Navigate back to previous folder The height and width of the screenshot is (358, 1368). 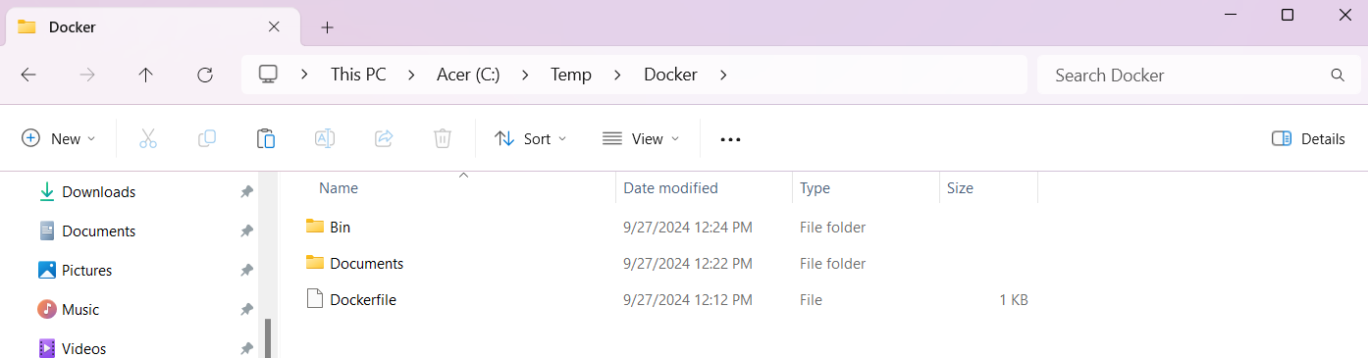point(28,75)
